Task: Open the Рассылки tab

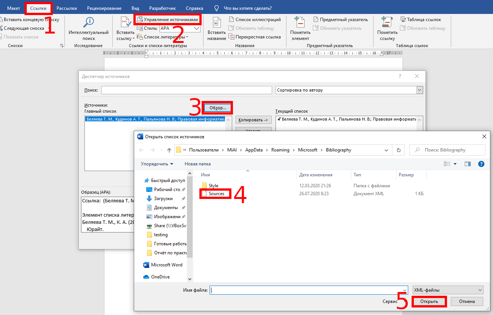Action: (x=67, y=8)
